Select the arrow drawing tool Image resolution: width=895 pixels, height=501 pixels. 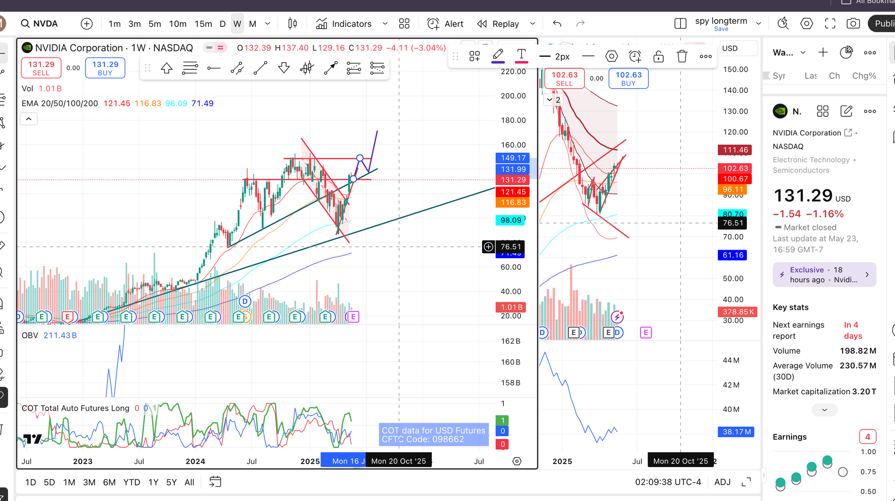331,68
